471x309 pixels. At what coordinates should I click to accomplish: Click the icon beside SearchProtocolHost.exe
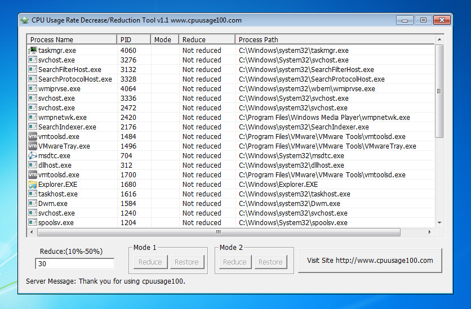(x=33, y=79)
